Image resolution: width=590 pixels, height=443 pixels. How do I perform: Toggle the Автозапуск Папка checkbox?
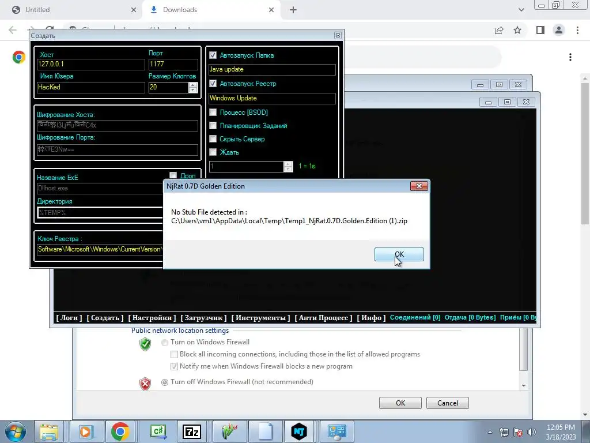(213, 55)
